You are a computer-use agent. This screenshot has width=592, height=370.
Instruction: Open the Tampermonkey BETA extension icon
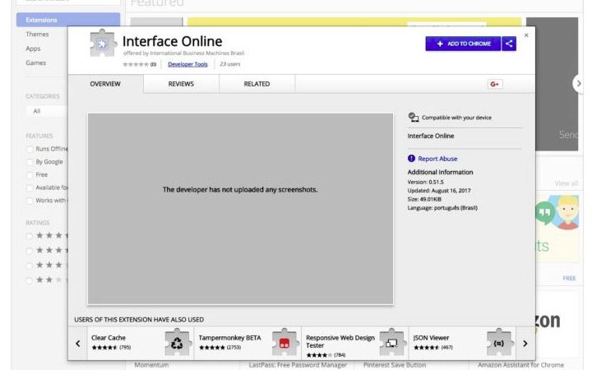[x=284, y=342]
